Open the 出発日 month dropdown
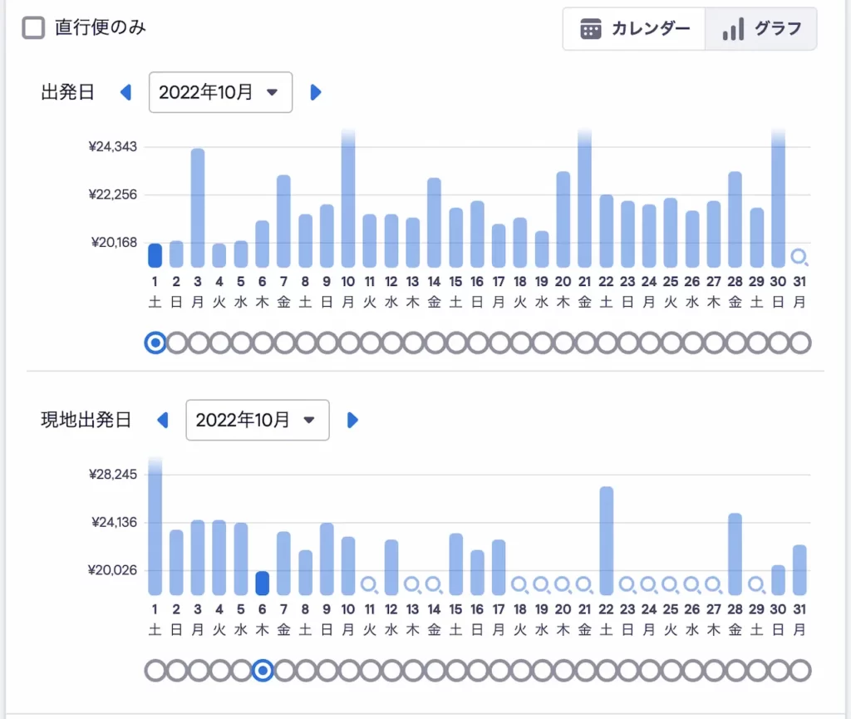Image resolution: width=851 pixels, height=719 pixels. pos(220,92)
